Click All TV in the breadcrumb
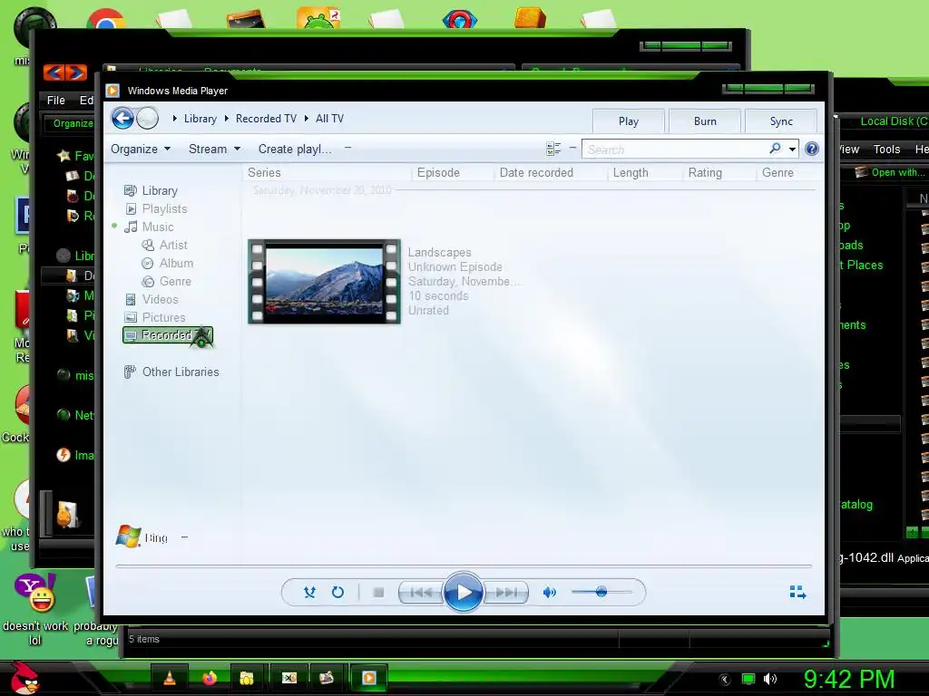The width and height of the screenshot is (929, 696). click(329, 119)
